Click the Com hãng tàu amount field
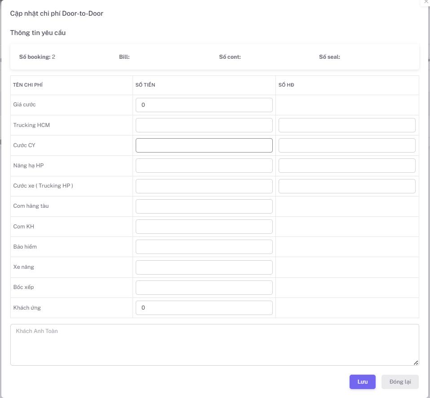The image size is (430, 398). tap(204, 206)
